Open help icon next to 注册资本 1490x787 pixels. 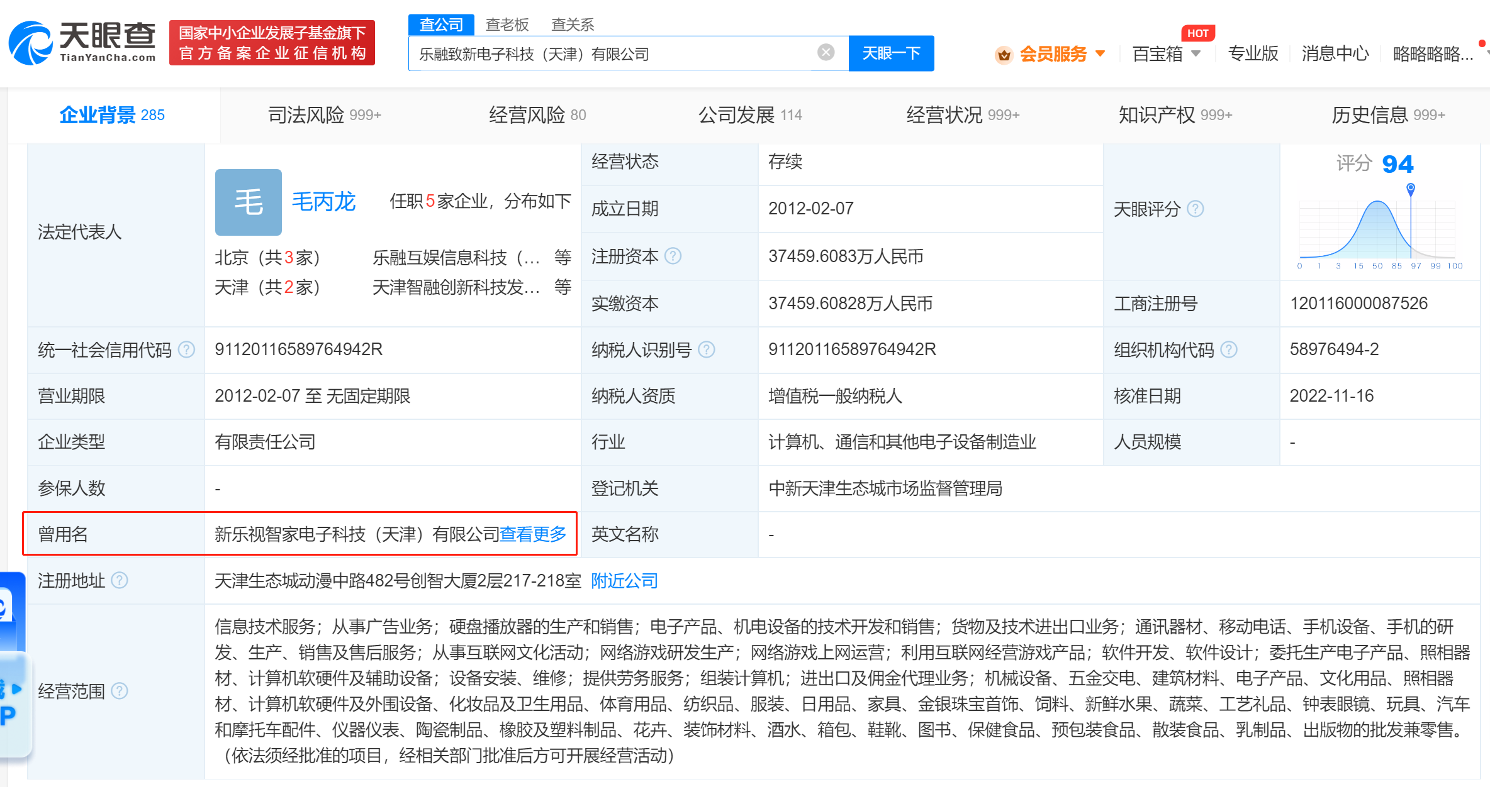point(673,256)
